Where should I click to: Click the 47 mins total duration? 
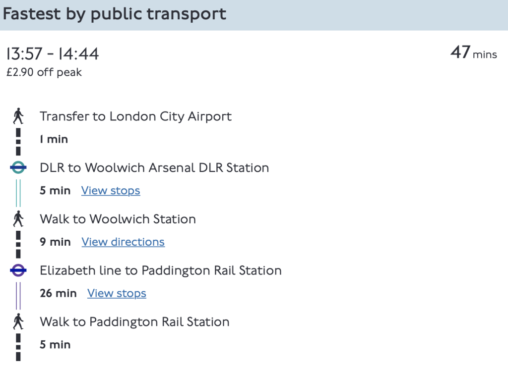tap(473, 53)
